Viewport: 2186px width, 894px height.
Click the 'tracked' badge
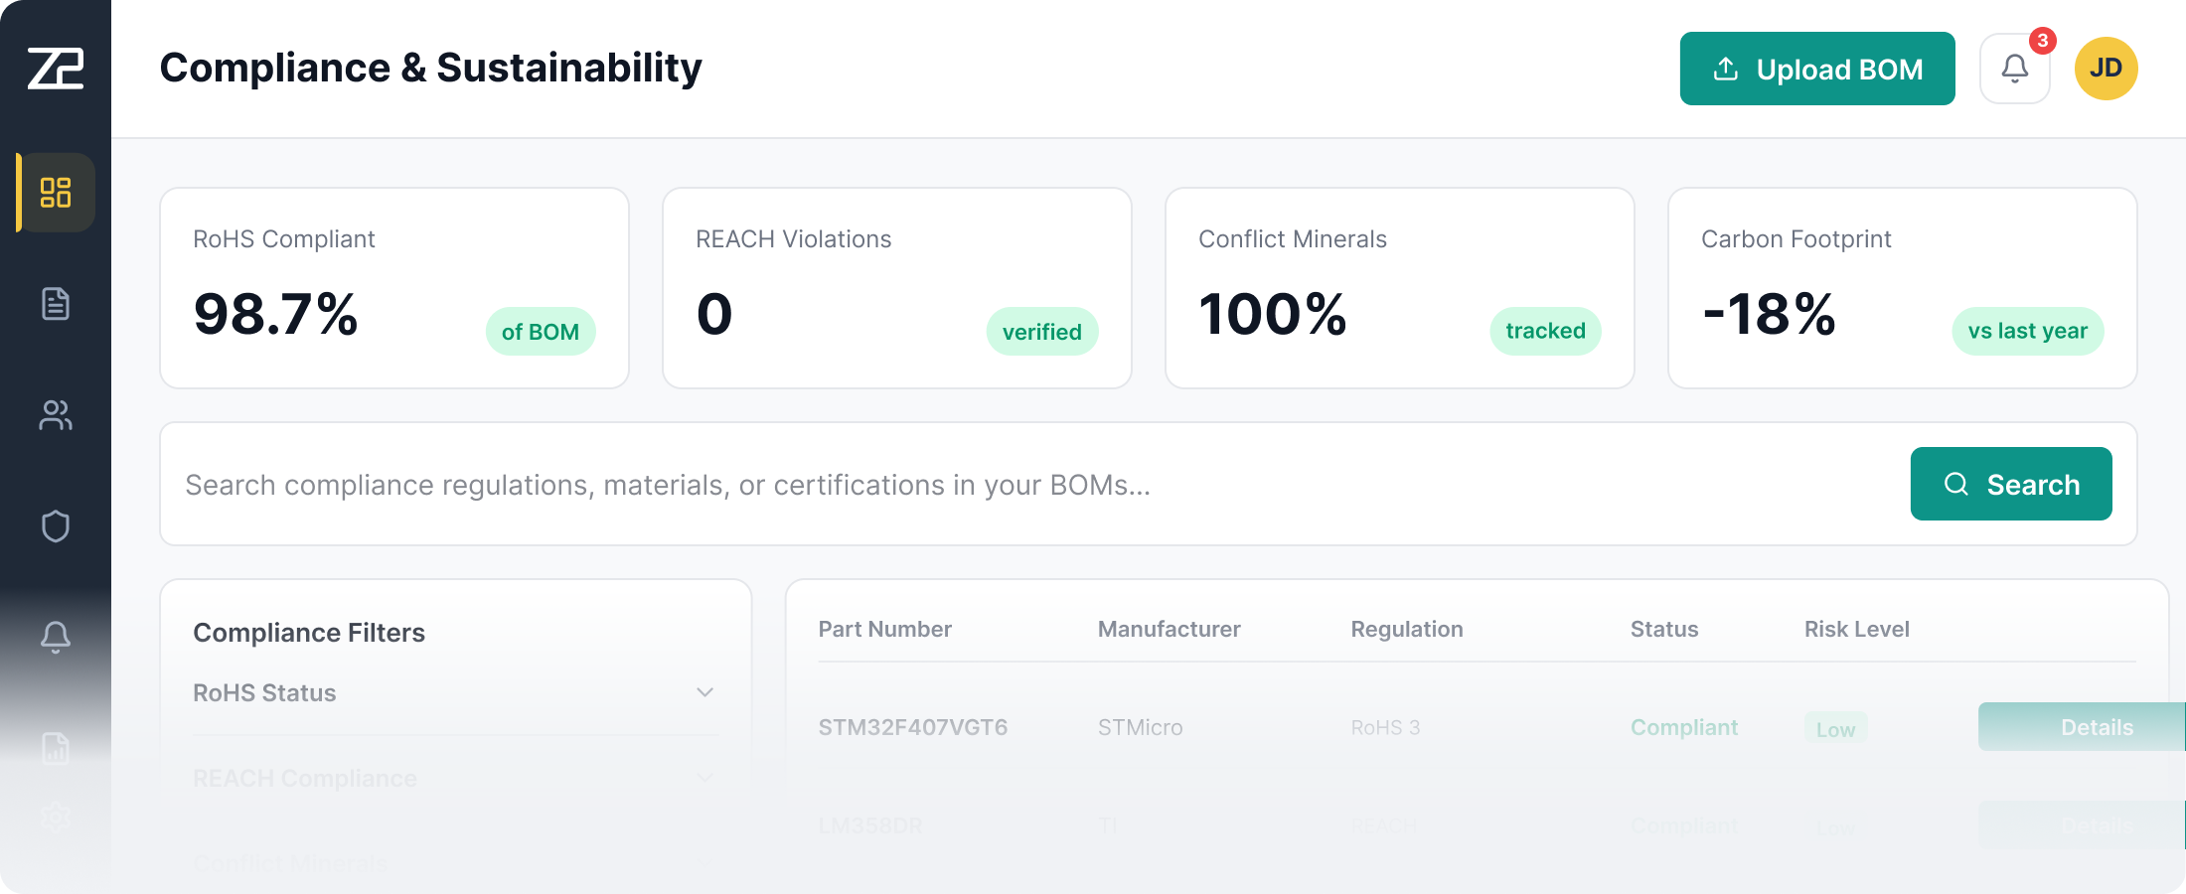click(x=1545, y=332)
